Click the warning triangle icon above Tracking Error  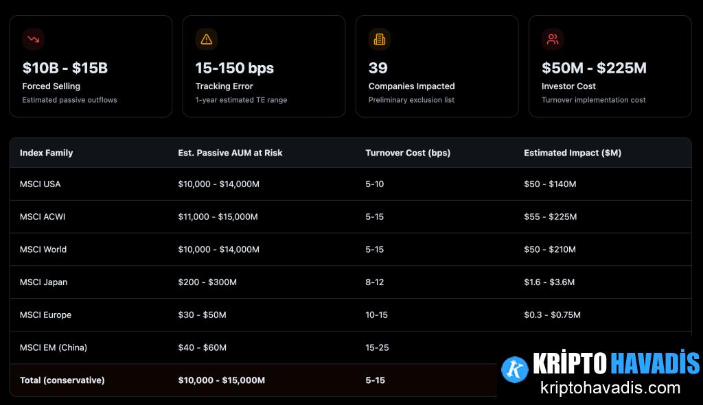point(206,39)
